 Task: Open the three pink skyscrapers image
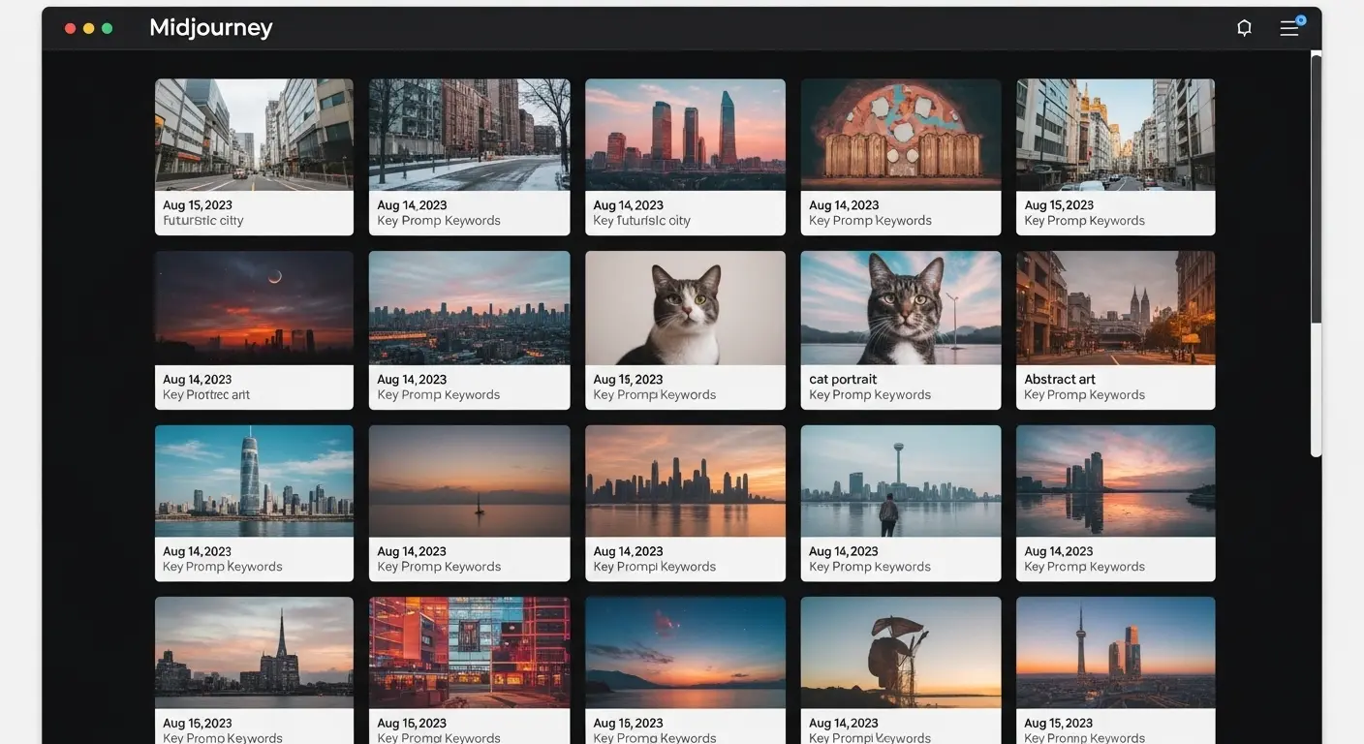click(x=685, y=135)
